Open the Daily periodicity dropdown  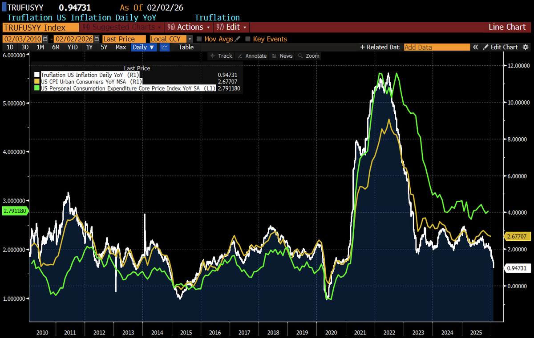(144, 47)
